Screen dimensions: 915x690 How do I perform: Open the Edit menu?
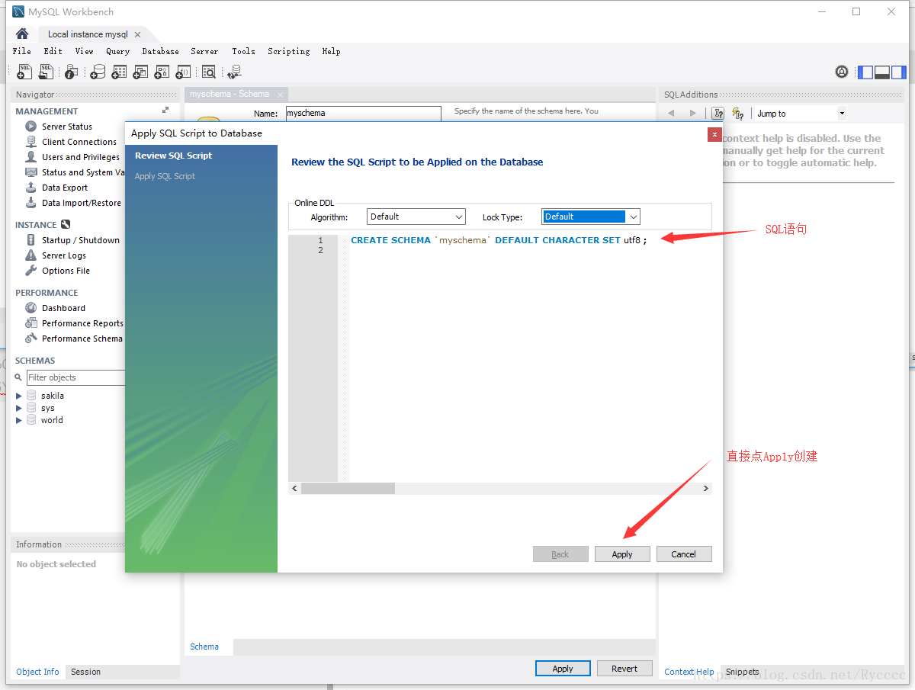click(53, 51)
